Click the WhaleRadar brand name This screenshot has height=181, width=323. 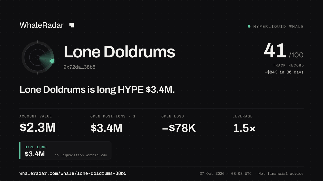(x=42, y=25)
